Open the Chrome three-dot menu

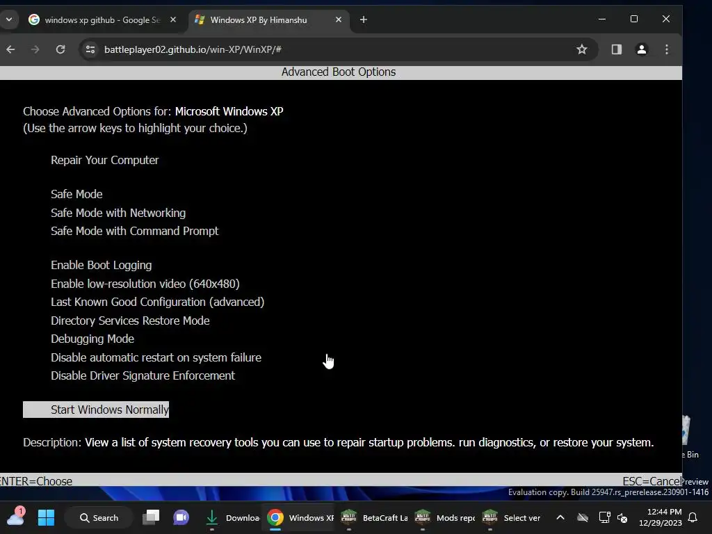coord(667,49)
